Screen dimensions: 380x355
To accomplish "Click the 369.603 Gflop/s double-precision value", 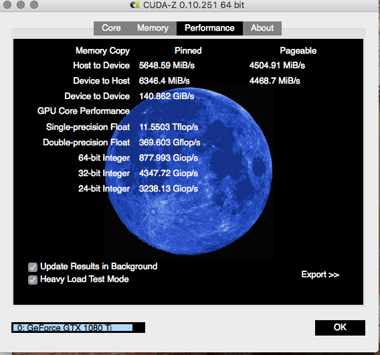I will point(170,143).
